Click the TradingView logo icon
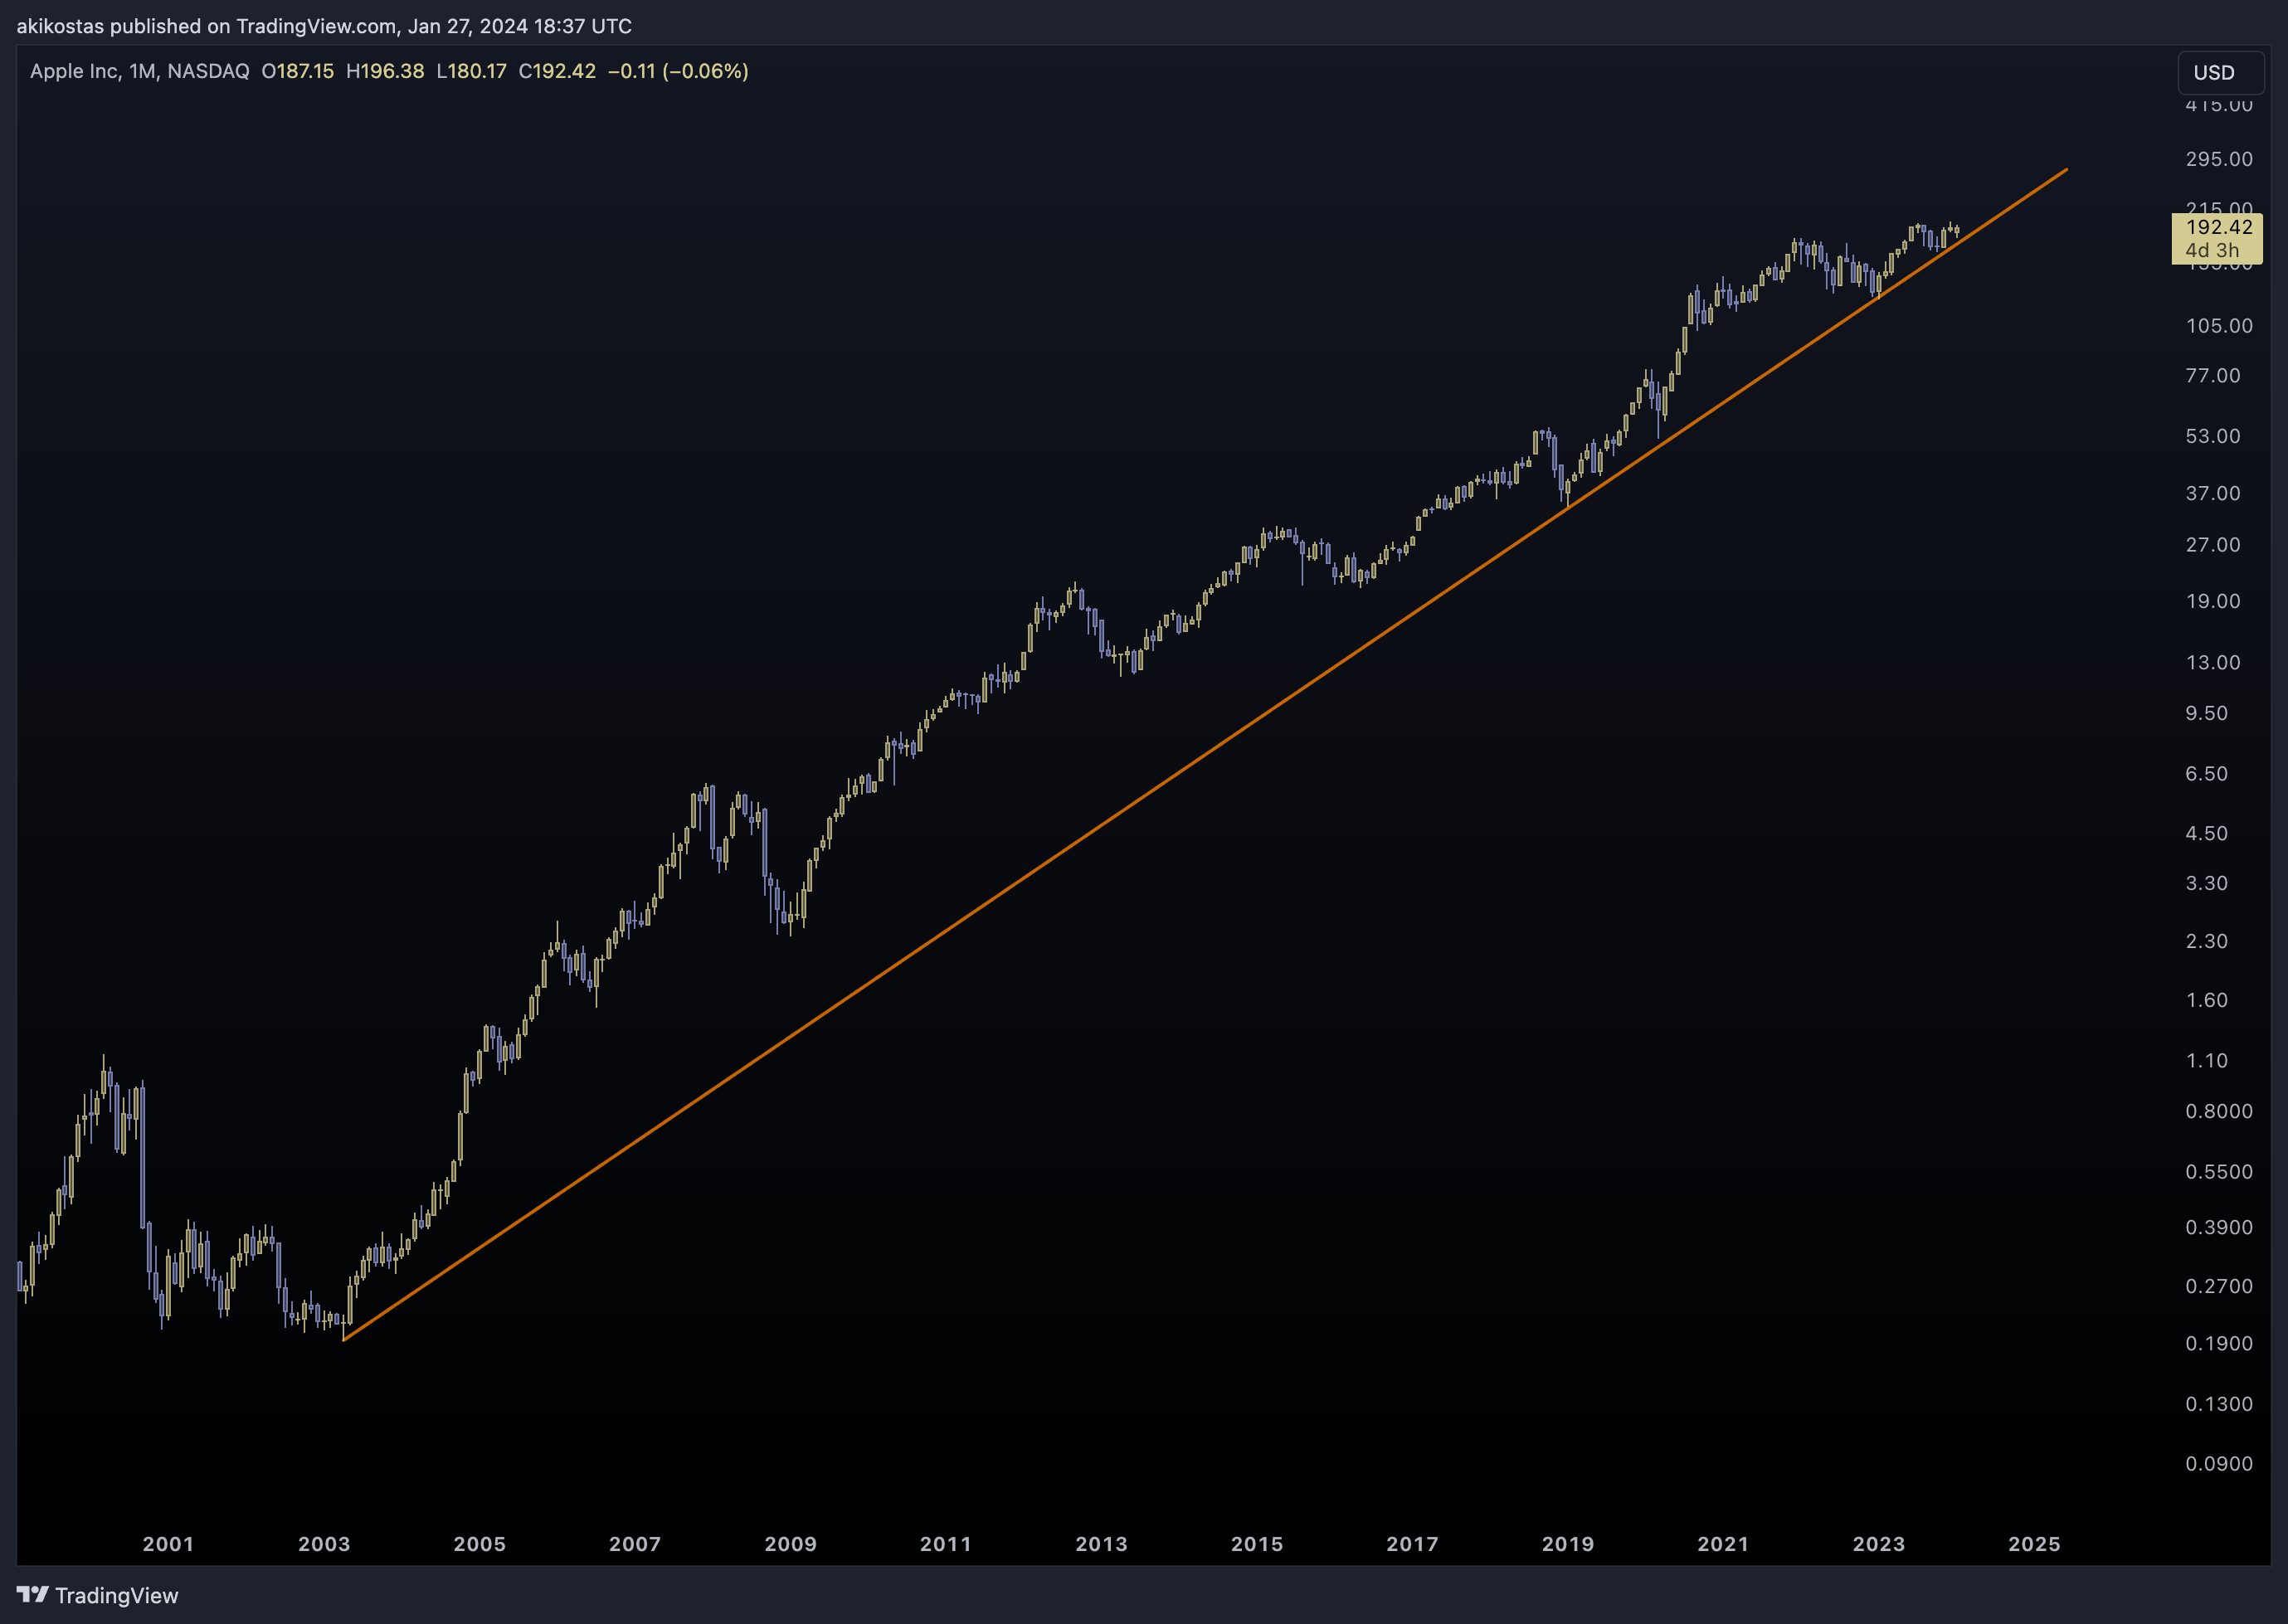Viewport: 2288px width, 1624px height. coord(32,1595)
